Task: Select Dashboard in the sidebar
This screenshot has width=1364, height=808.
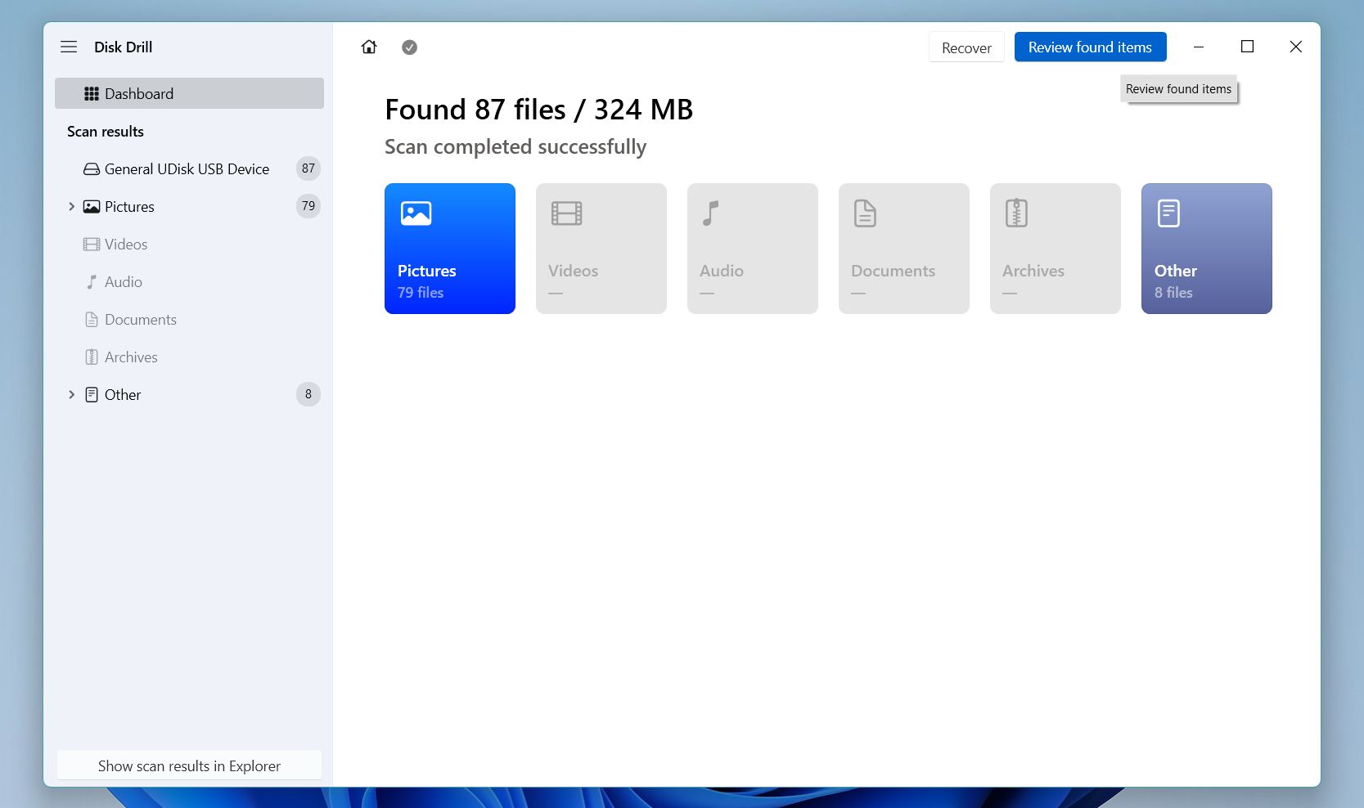Action: coord(189,94)
